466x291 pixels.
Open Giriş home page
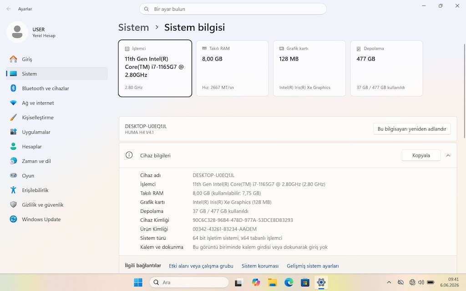point(57,59)
